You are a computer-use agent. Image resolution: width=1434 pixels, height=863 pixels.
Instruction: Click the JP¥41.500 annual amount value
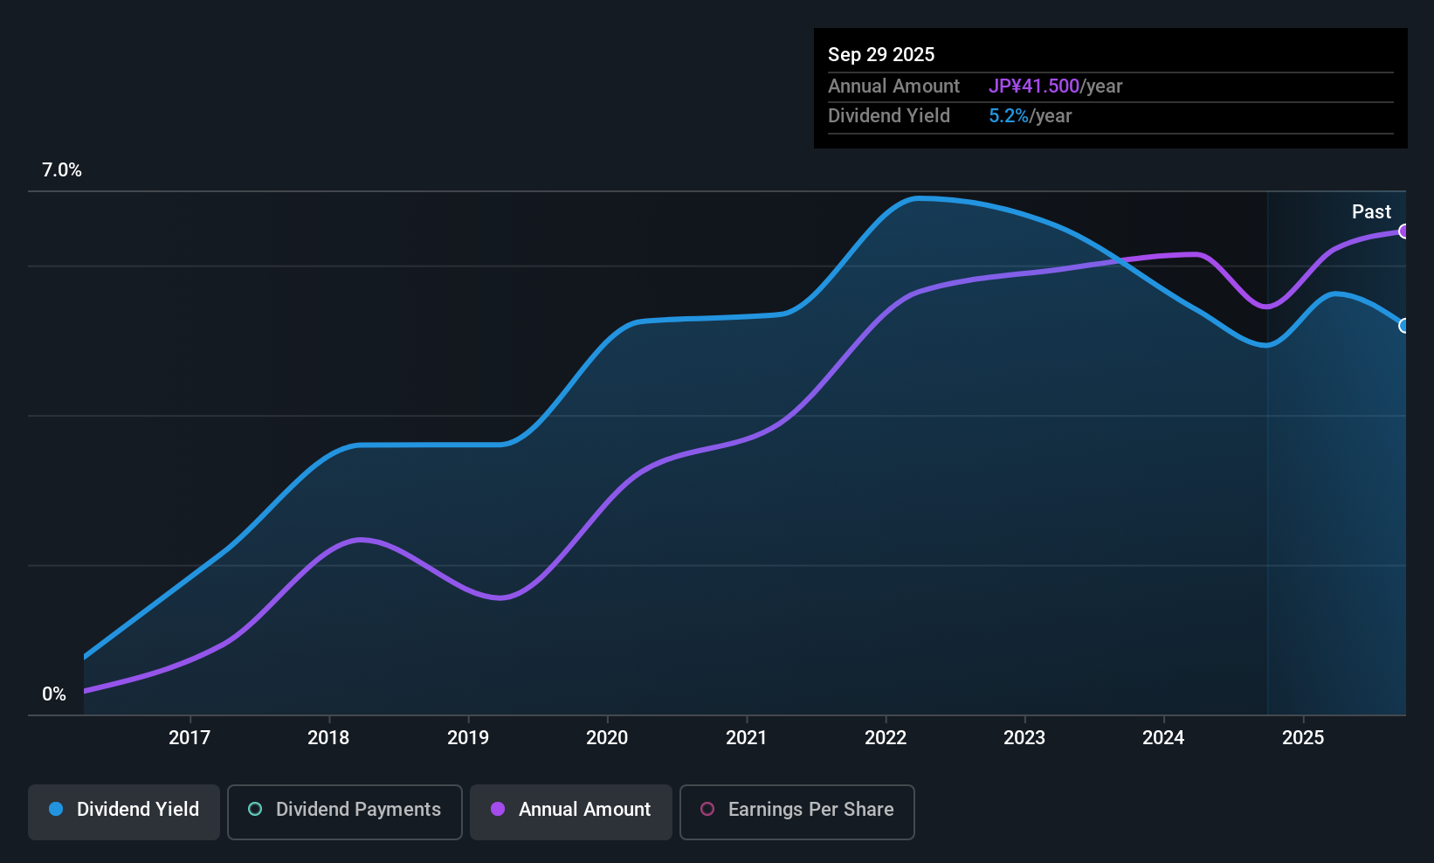click(x=1034, y=86)
